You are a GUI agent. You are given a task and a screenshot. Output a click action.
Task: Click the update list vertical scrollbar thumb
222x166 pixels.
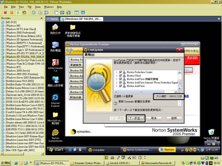pos(180,82)
